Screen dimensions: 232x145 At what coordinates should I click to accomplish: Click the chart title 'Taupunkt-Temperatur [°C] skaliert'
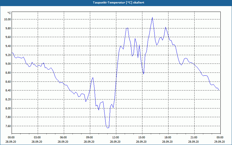(x=119, y=3)
